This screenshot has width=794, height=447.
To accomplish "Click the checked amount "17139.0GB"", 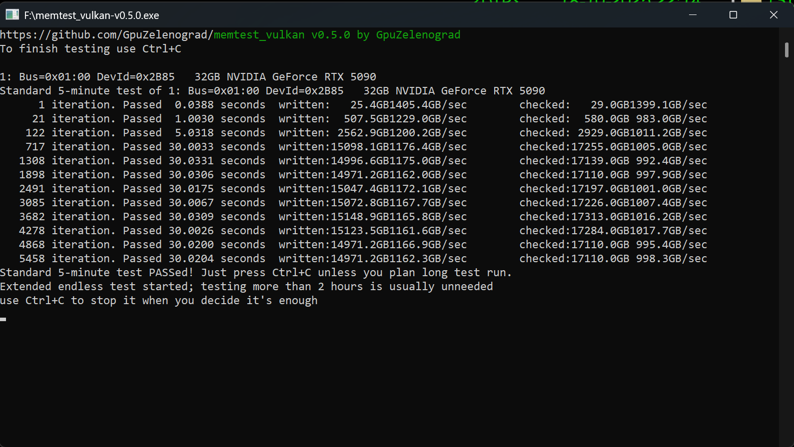I will (600, 161).
